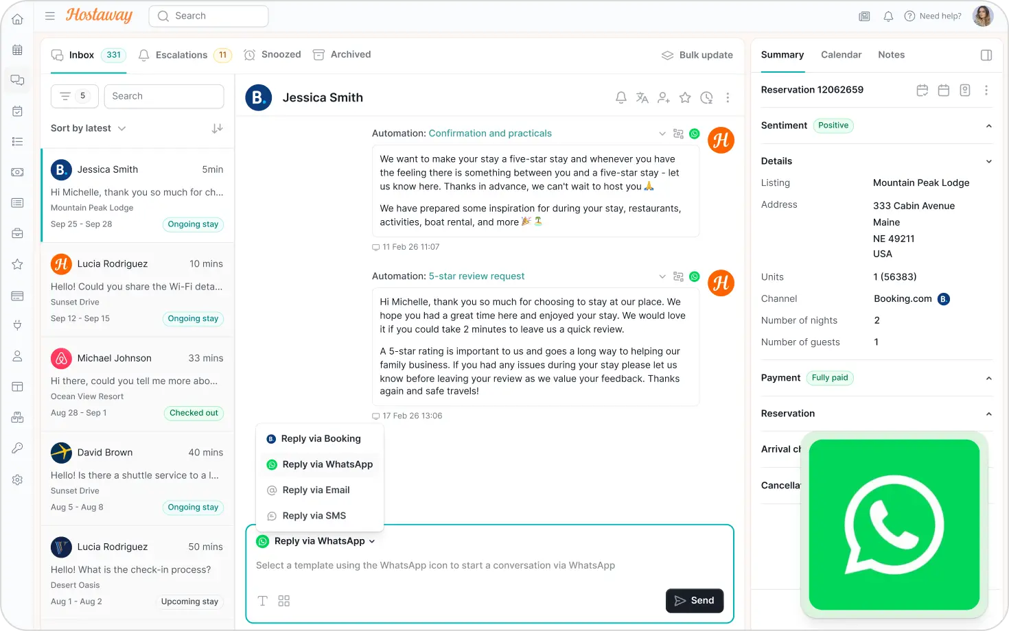Open David Brown conversation in list
Screen dimensions: 1009x631
tap(137, 478)
